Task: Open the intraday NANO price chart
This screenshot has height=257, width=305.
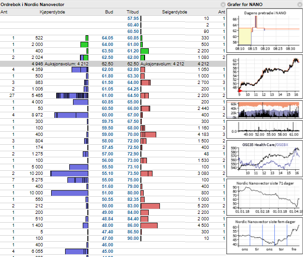Action: coord(265,77)
